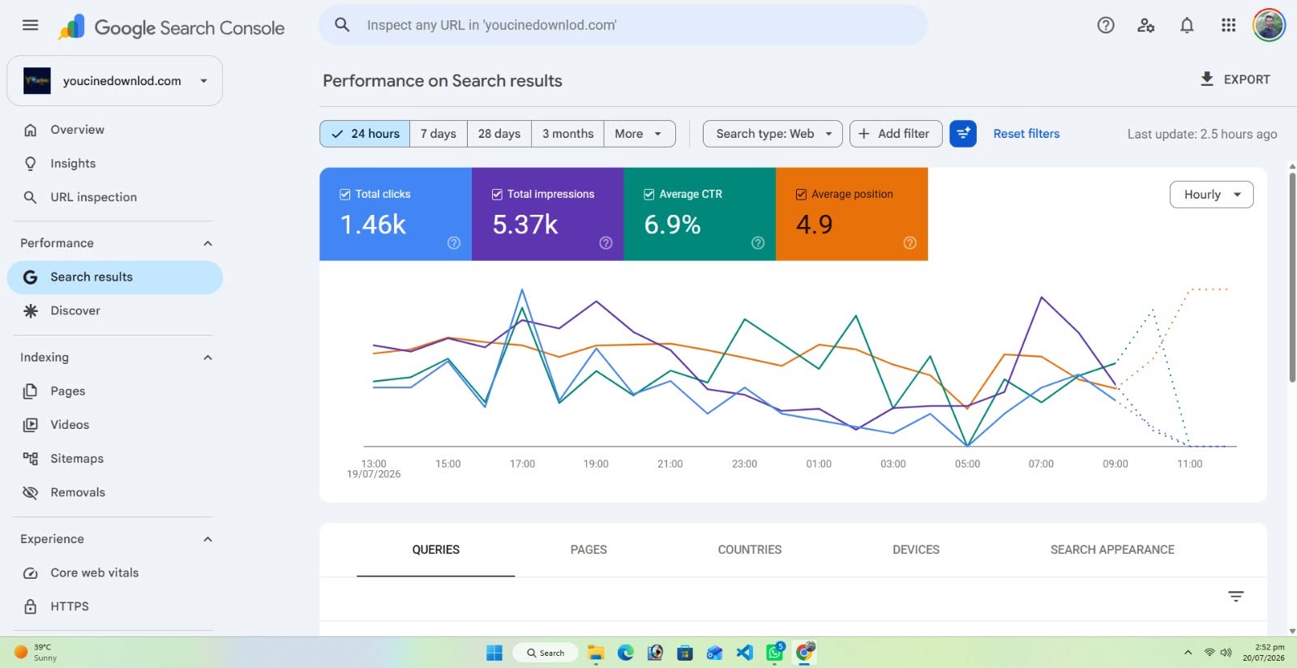This screenshot has width=1297, height=668.
Task: Open the Hourly granularity dropdown
Action: tap(1211, 195)
